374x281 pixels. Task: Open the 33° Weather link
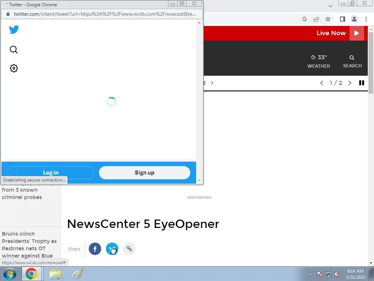pyautogui.click(x=318, y=61)
